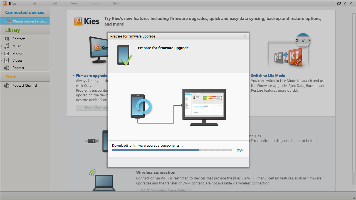Open the Tools menu

tap(95, 3)
